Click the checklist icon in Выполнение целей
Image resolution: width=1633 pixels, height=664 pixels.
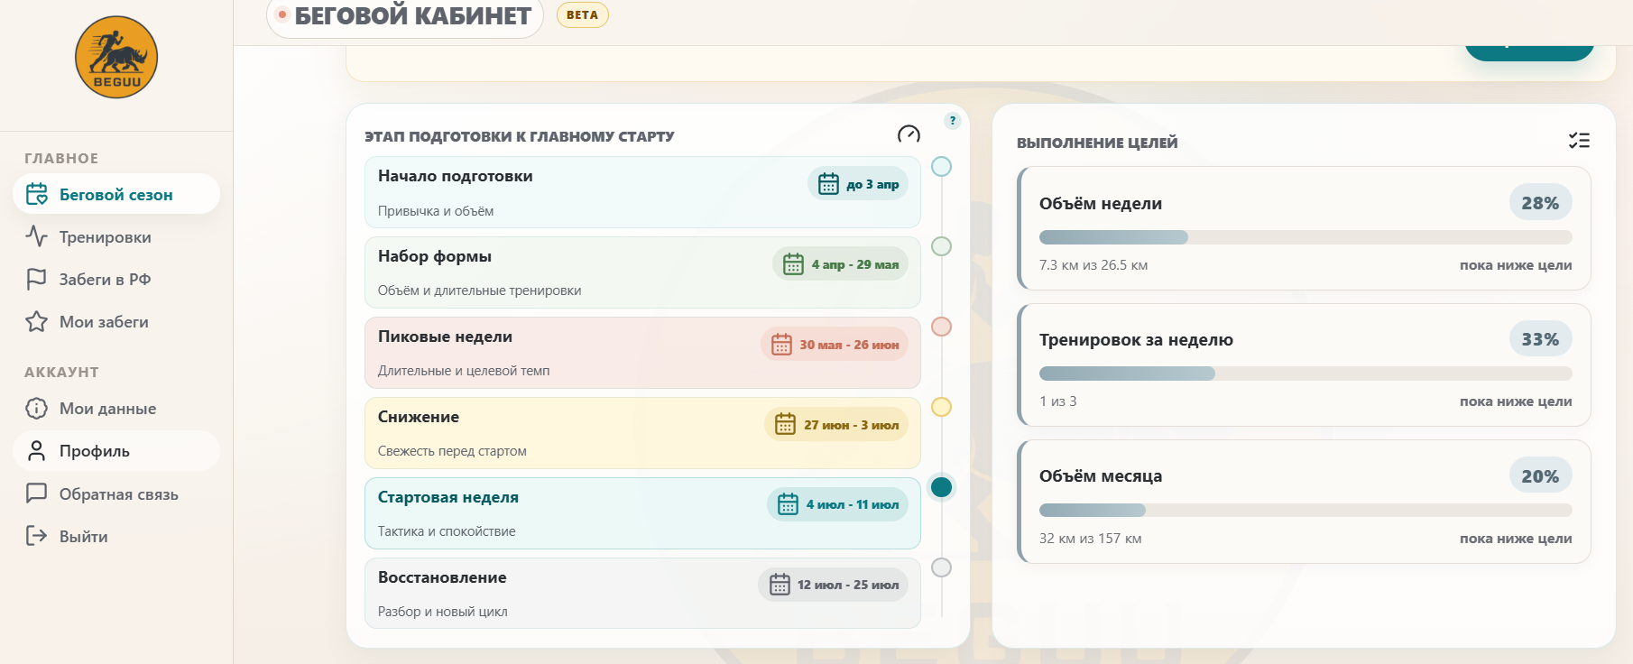click(x=1579, y=140)
